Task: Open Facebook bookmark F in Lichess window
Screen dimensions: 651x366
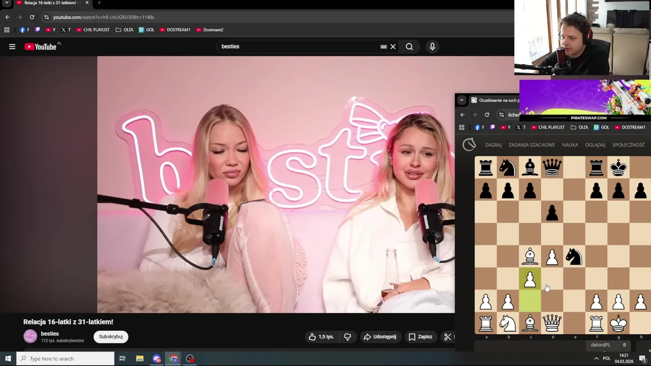Action: pyautogui.click(x=480, y=128)
